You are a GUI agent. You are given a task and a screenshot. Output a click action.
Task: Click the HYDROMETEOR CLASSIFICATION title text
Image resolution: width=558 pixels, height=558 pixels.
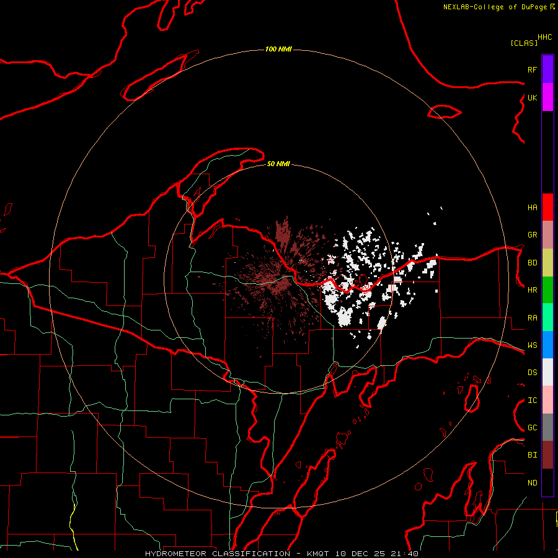pos(218,554)
